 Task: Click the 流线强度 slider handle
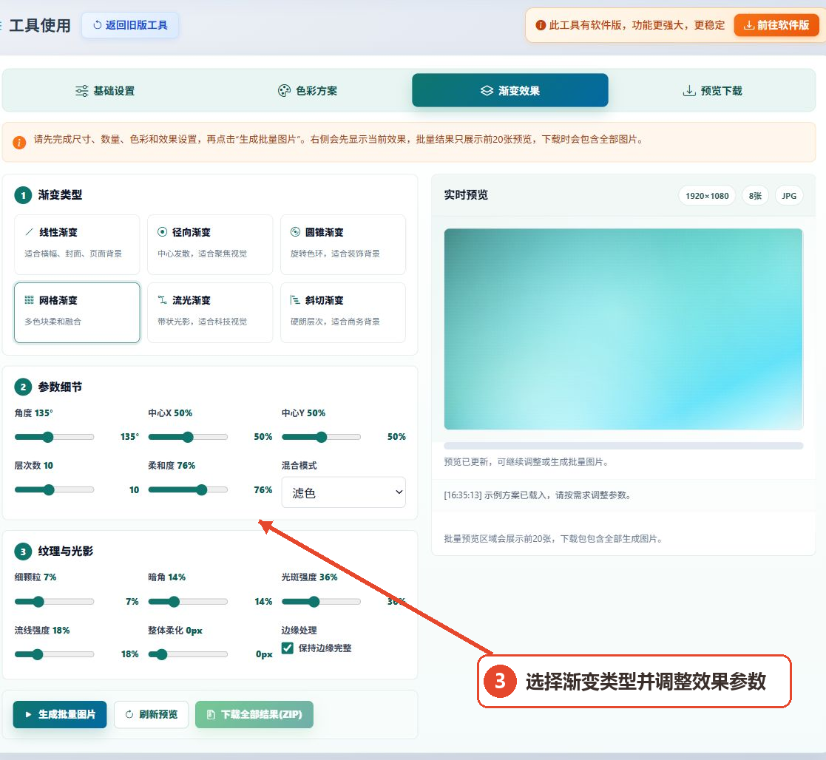pyautogui.click(x=38, y=654)
